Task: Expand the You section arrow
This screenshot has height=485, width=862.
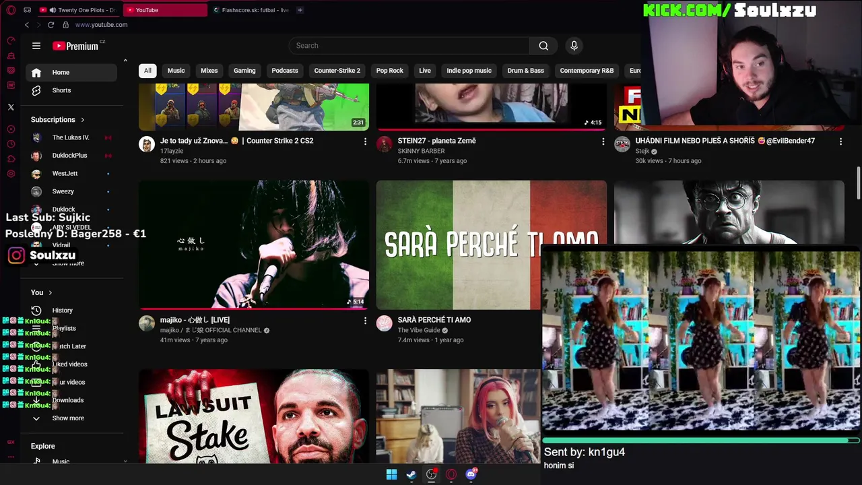Action: [50, 293]
